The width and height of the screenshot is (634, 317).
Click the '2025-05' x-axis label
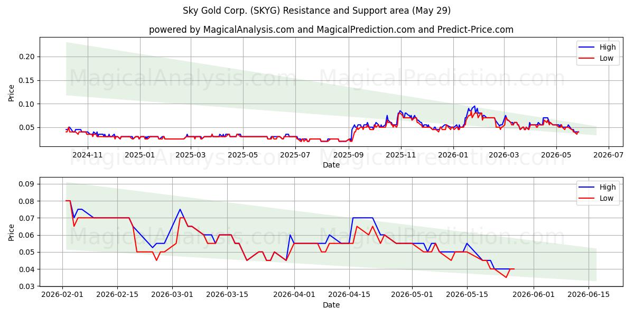point(243,155)
